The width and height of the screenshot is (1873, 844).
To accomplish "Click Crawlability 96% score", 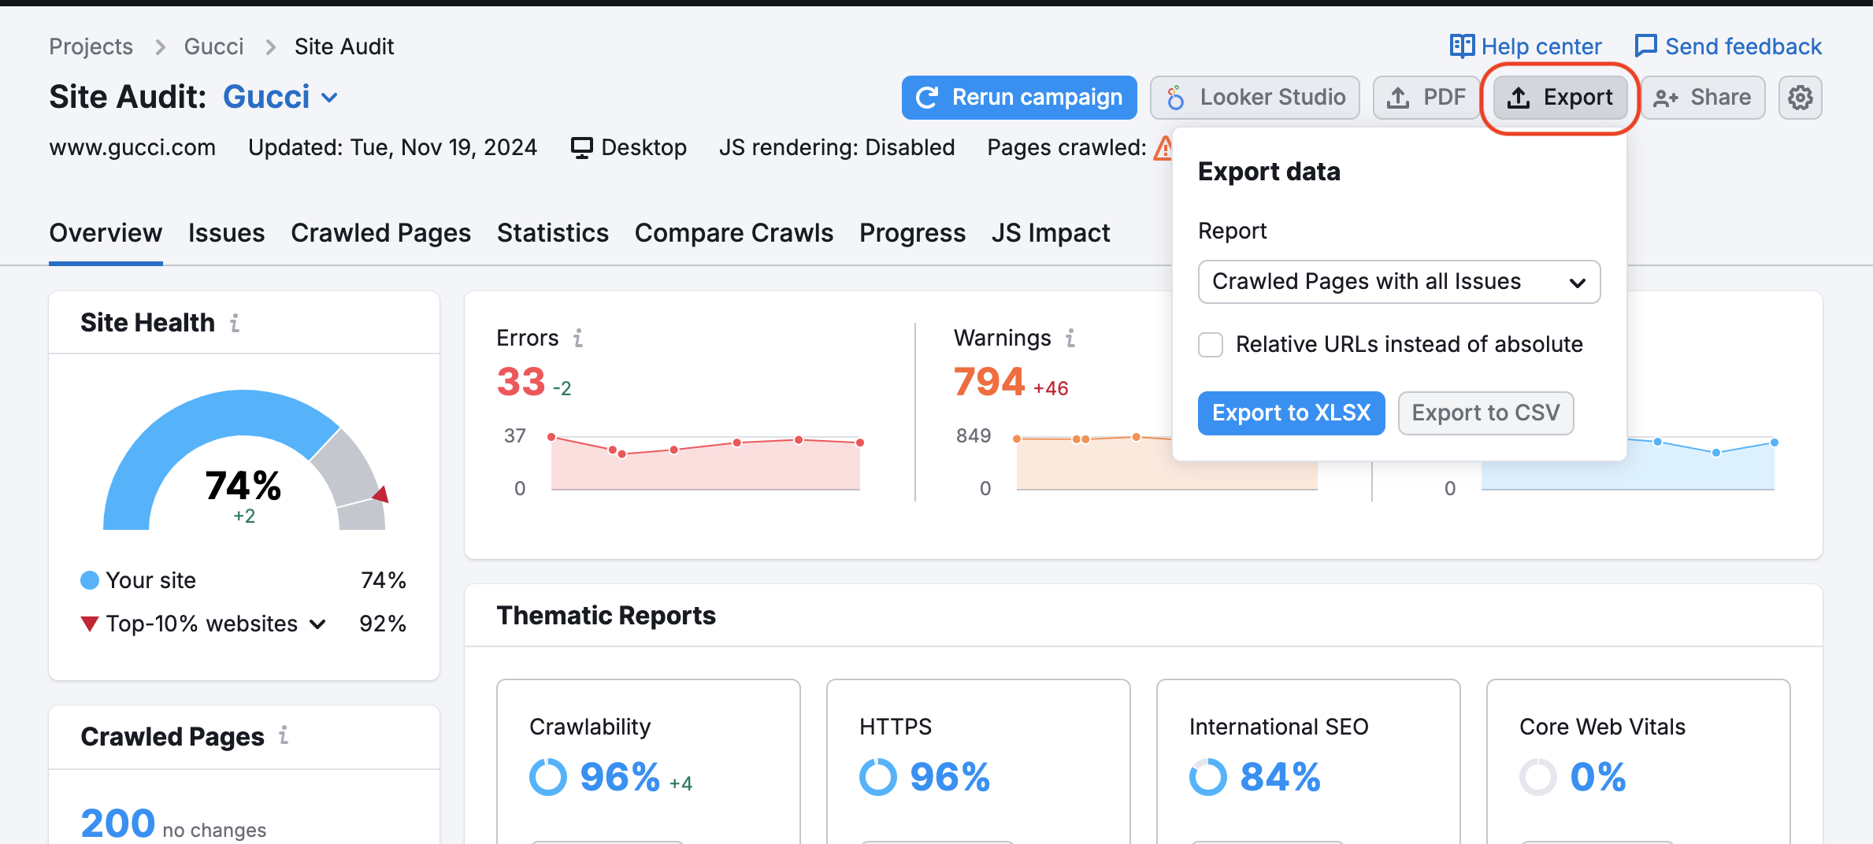I will (620, 777).
